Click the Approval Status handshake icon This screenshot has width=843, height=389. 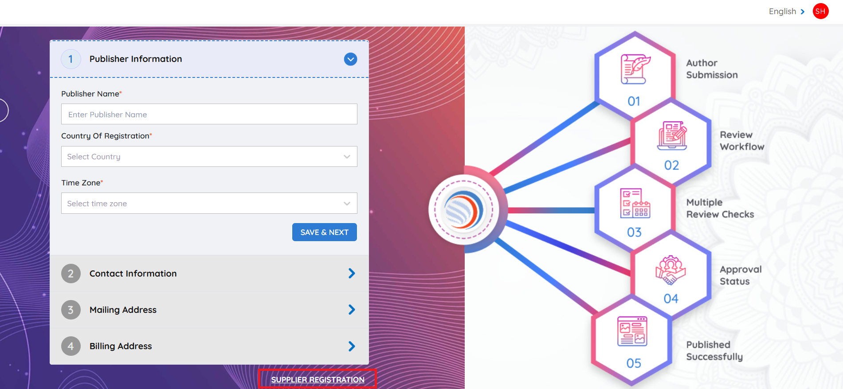pyautogui.click(x=670, y=270)
